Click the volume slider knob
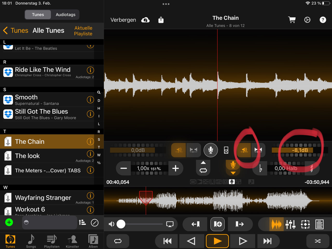Viewport: 332px width, 249px height. click(121, 224)
